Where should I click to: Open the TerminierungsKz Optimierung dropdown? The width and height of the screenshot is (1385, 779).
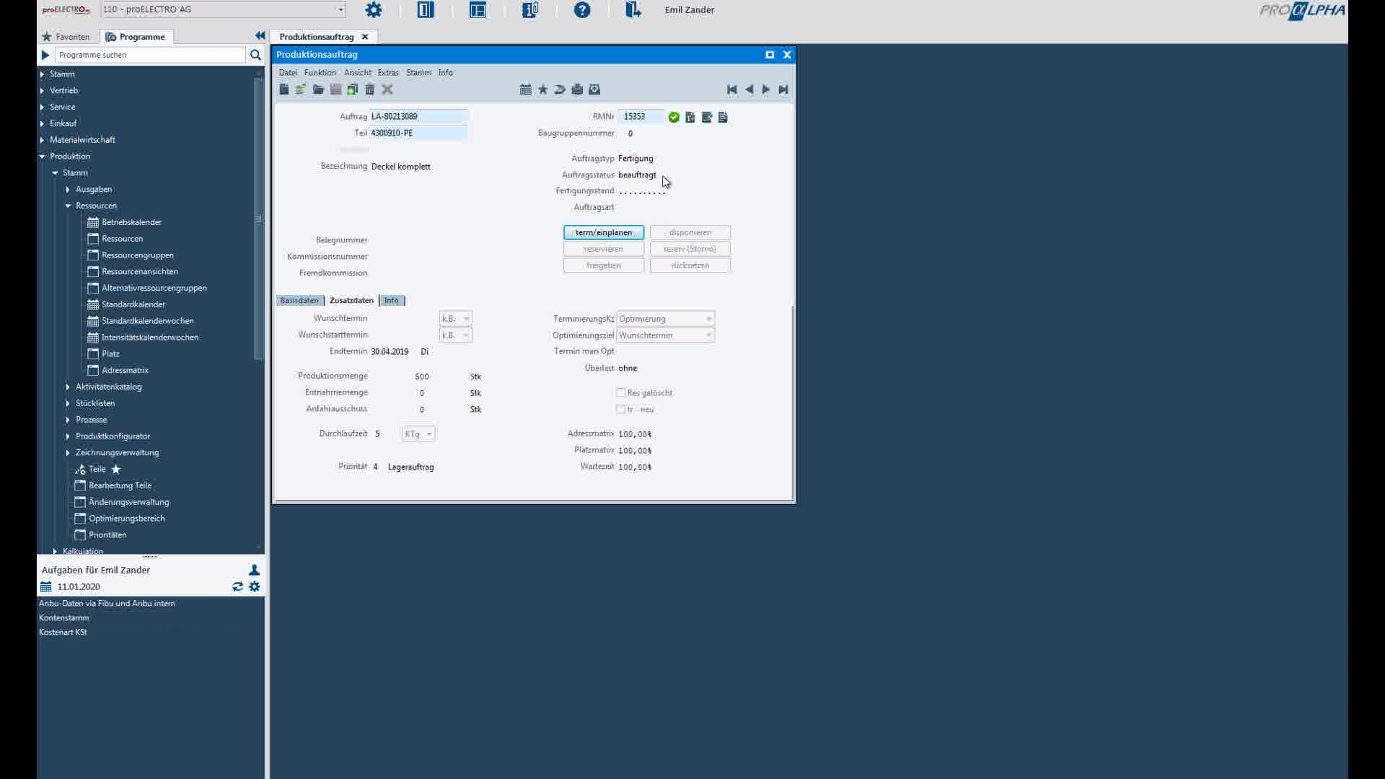click(665, 318)
